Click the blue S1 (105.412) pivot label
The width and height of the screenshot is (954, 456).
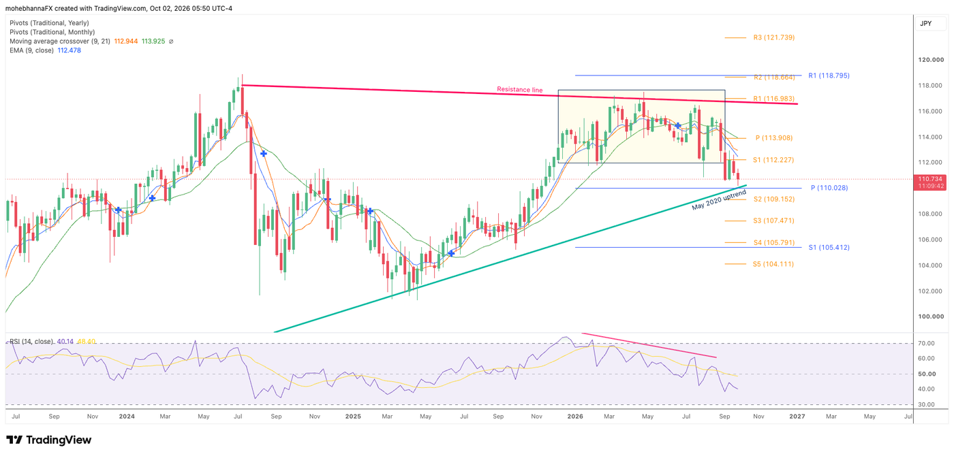click(829, 247)
